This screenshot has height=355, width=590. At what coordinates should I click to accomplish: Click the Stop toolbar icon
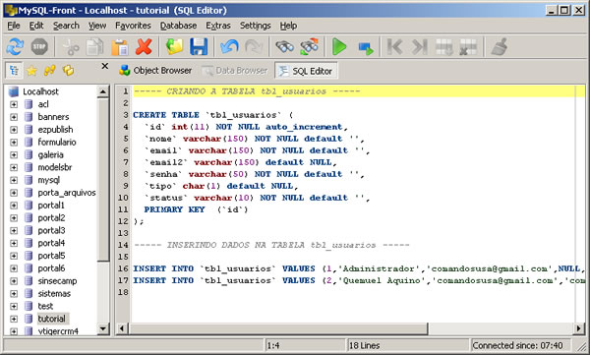(x=39, y=47)
